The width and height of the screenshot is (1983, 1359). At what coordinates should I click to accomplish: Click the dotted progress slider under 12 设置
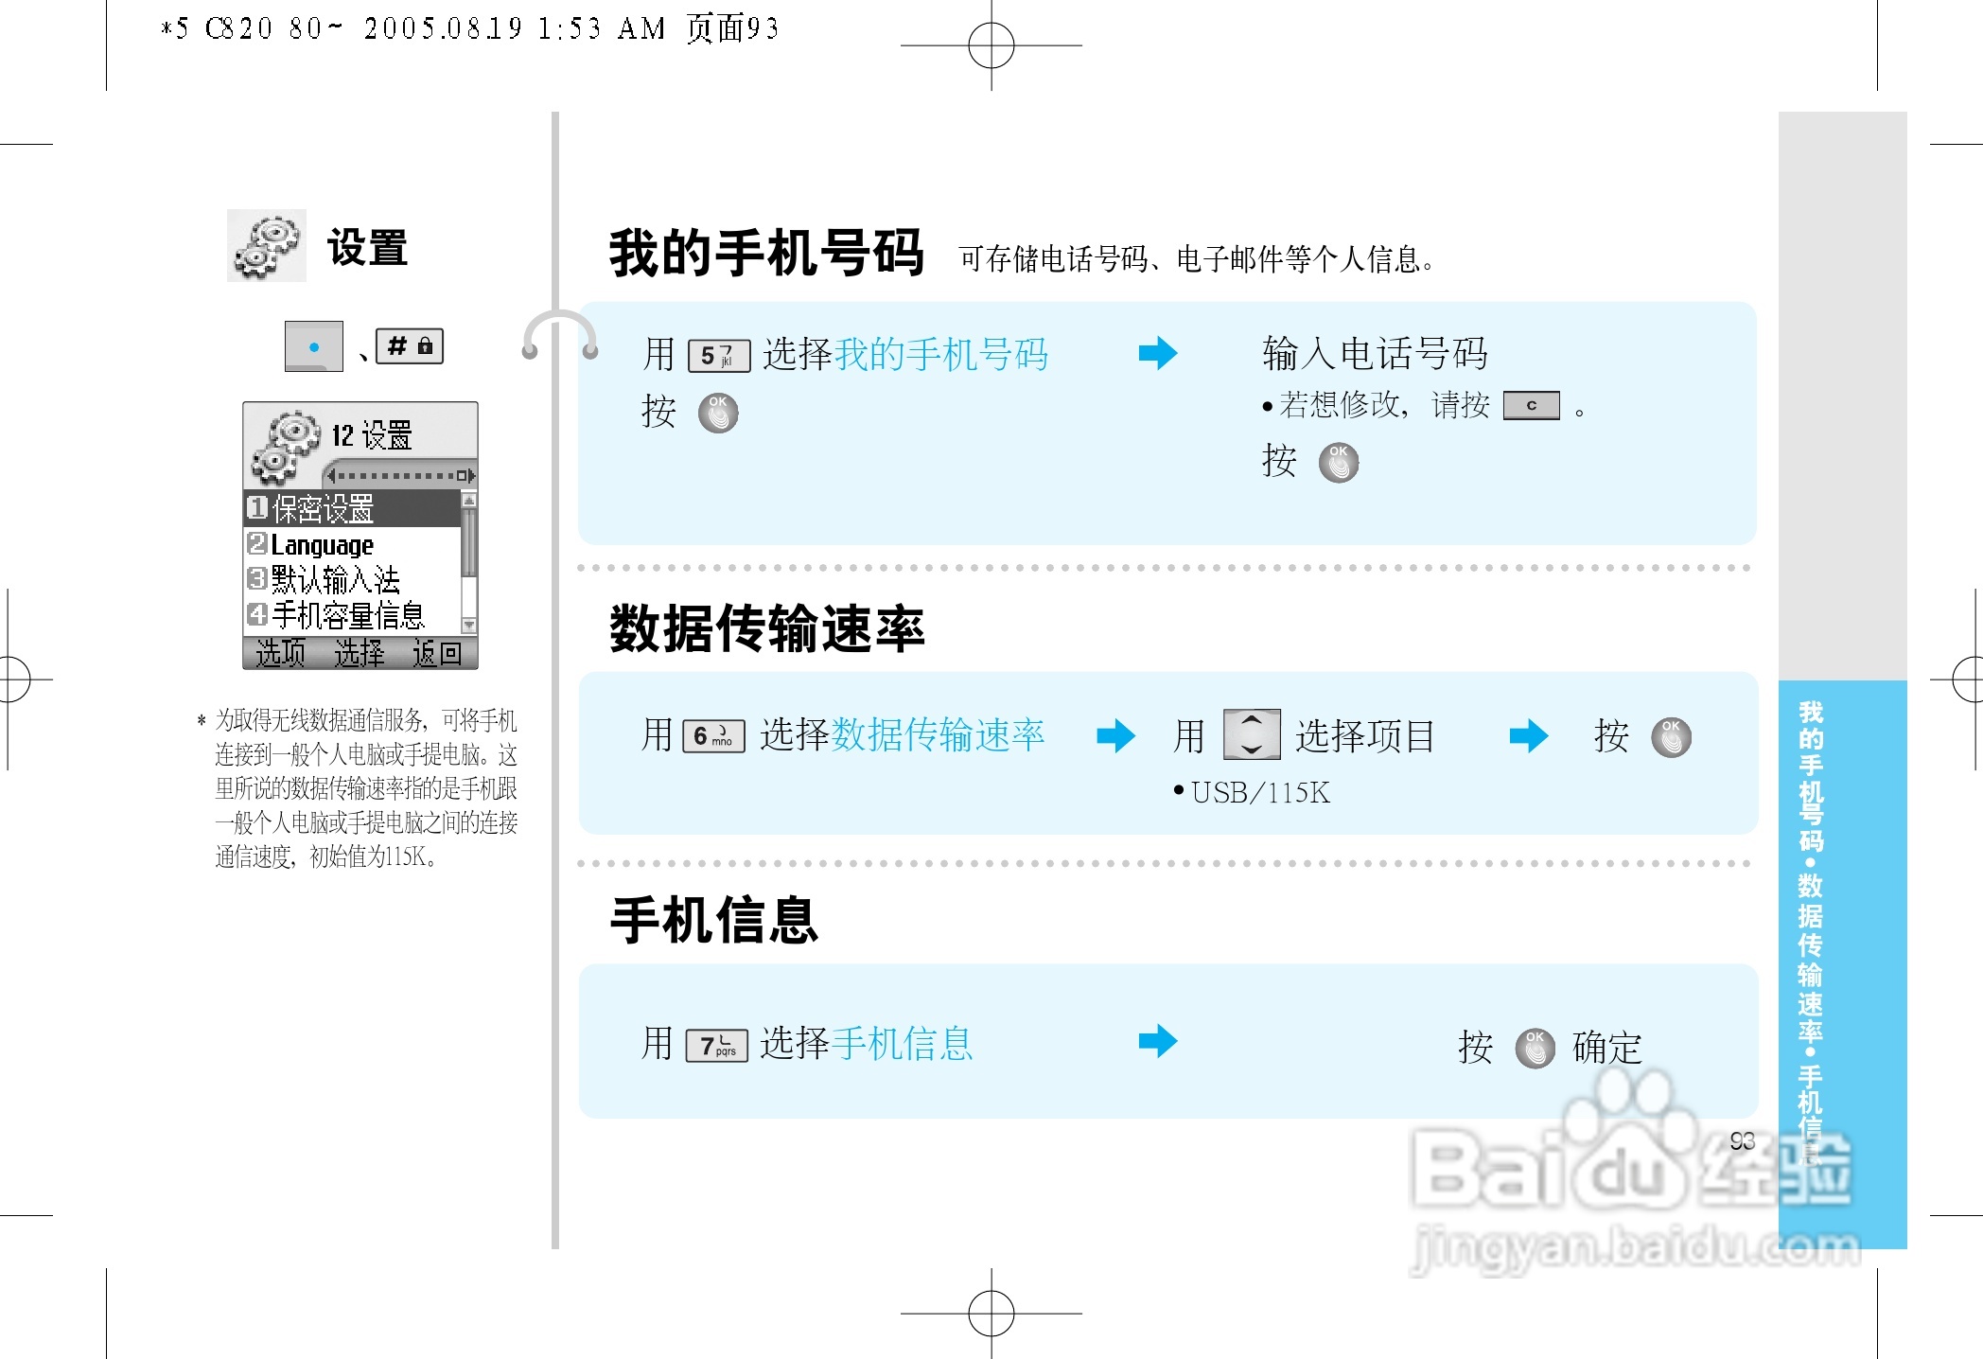pyautogui.click(x=399, y=475)
